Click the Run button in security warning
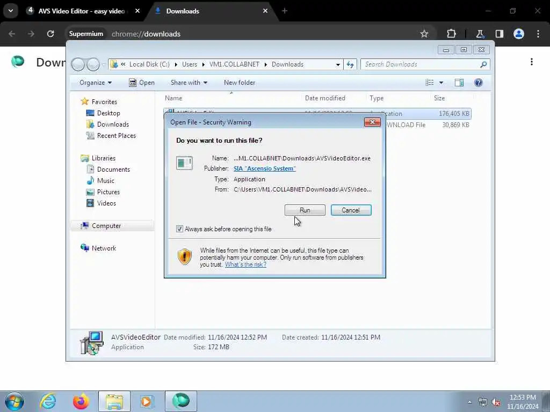Viewport: 550px width, 412px height. click(305, 210)
